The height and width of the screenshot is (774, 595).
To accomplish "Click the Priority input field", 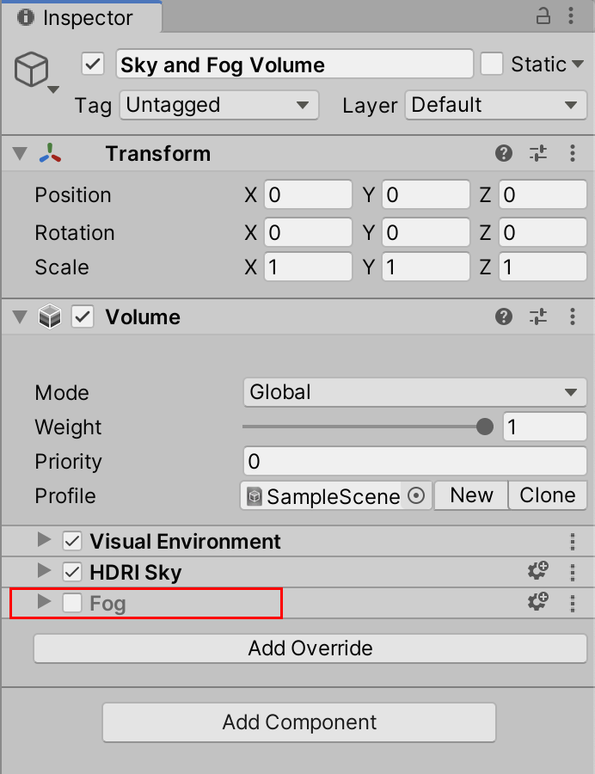I will point(414,462).
